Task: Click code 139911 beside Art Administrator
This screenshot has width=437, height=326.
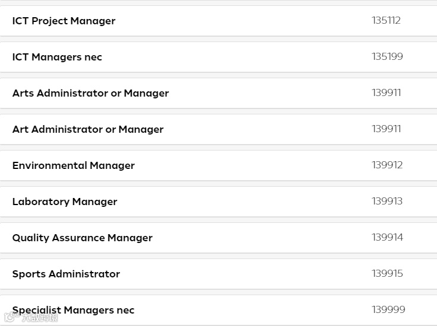Action: [x=387, y=129]
